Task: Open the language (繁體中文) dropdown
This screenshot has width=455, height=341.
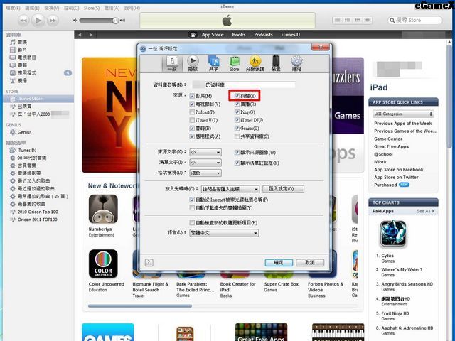Action: pyautogui.click(x=224, y=233)
